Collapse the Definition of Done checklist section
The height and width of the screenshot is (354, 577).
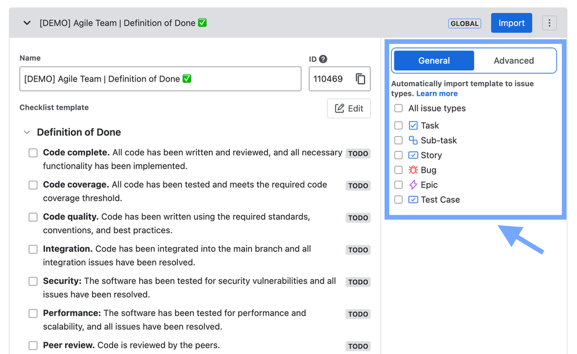pos(27,132)
